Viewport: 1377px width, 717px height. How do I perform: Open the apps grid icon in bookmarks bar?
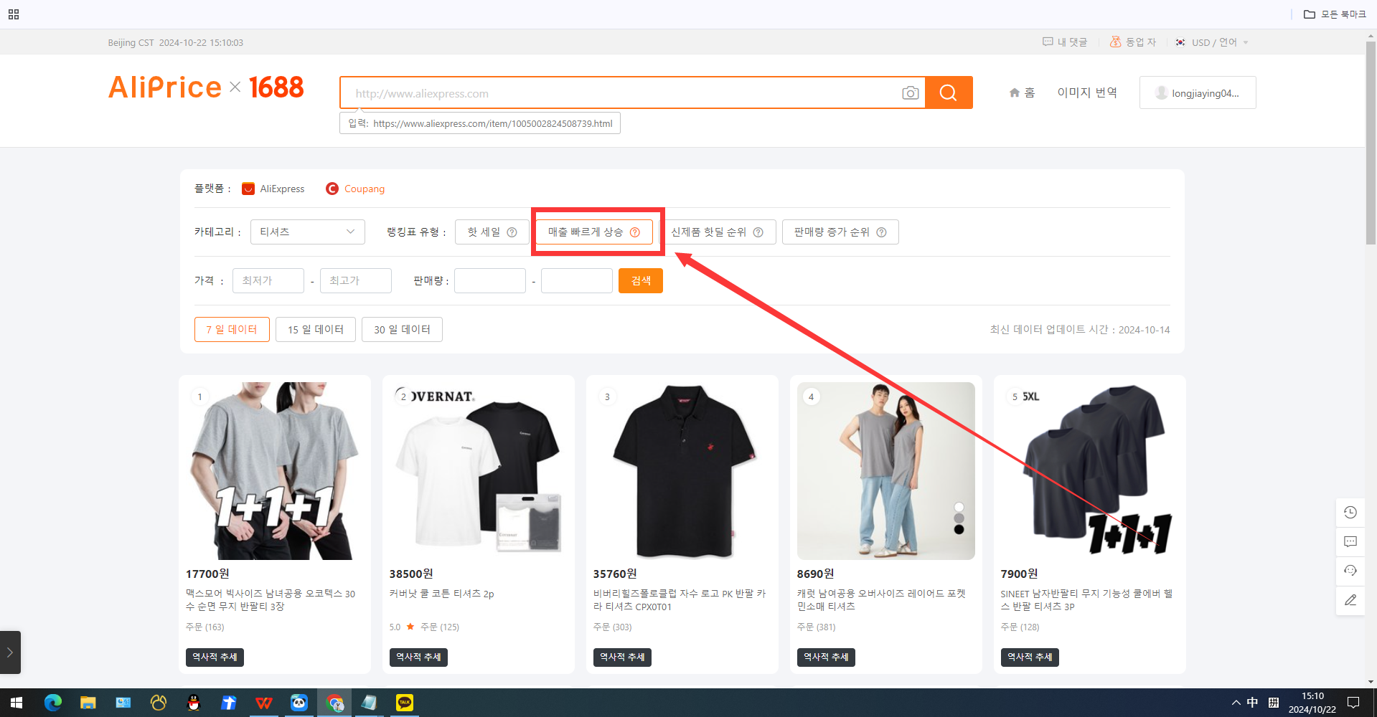[x=14, y=14]
